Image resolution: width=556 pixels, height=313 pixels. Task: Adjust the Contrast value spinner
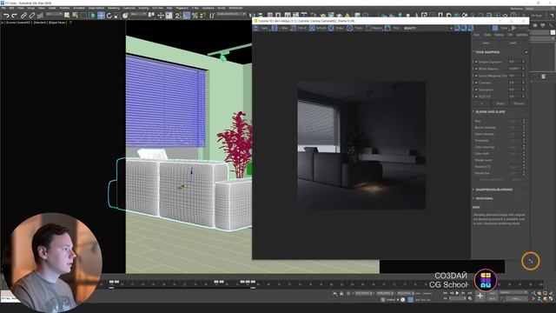523,83
